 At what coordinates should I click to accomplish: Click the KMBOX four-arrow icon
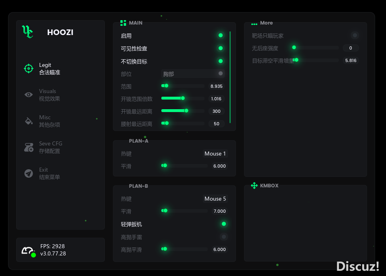(254, 186)
